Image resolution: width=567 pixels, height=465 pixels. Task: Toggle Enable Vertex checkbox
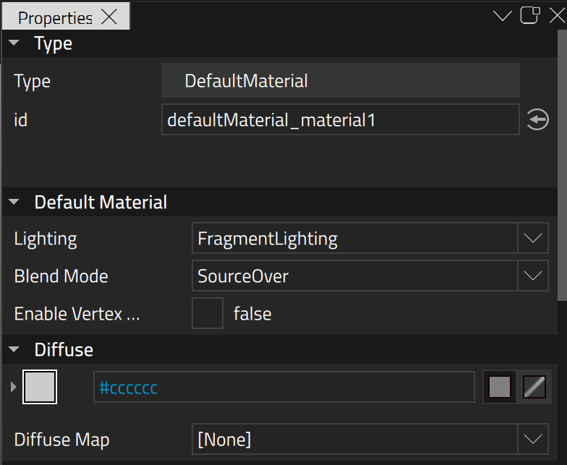pos(207,313)
